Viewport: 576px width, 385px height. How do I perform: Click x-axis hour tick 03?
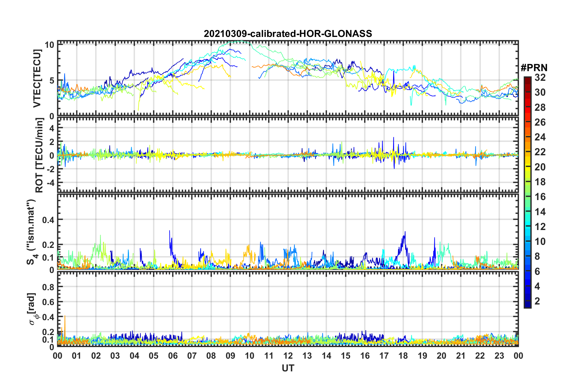tap(115, 356)
